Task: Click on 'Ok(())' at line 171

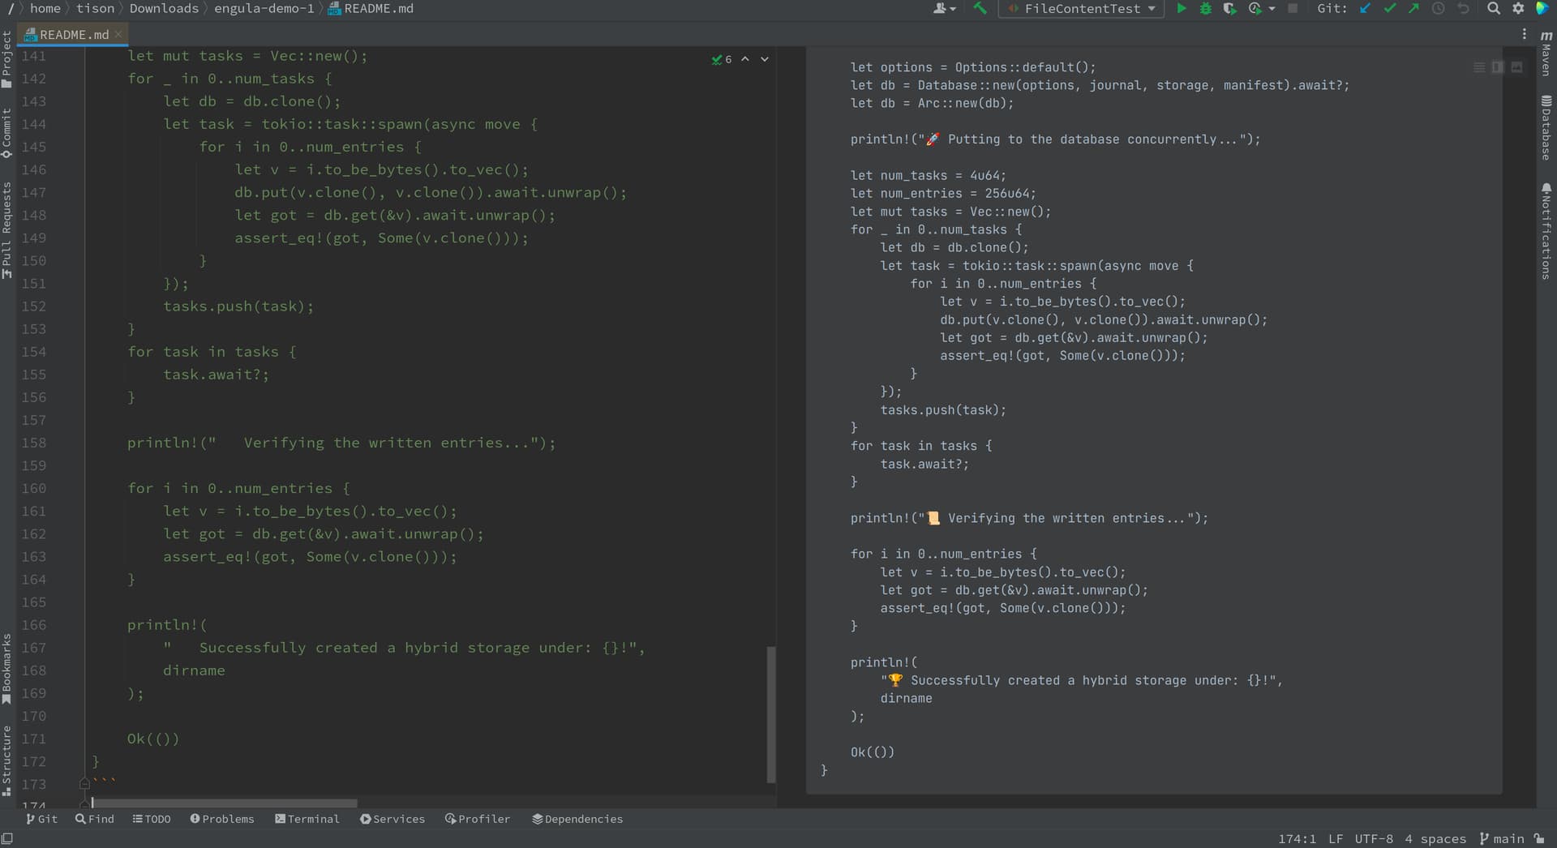Action: click(x=152, y=739)
